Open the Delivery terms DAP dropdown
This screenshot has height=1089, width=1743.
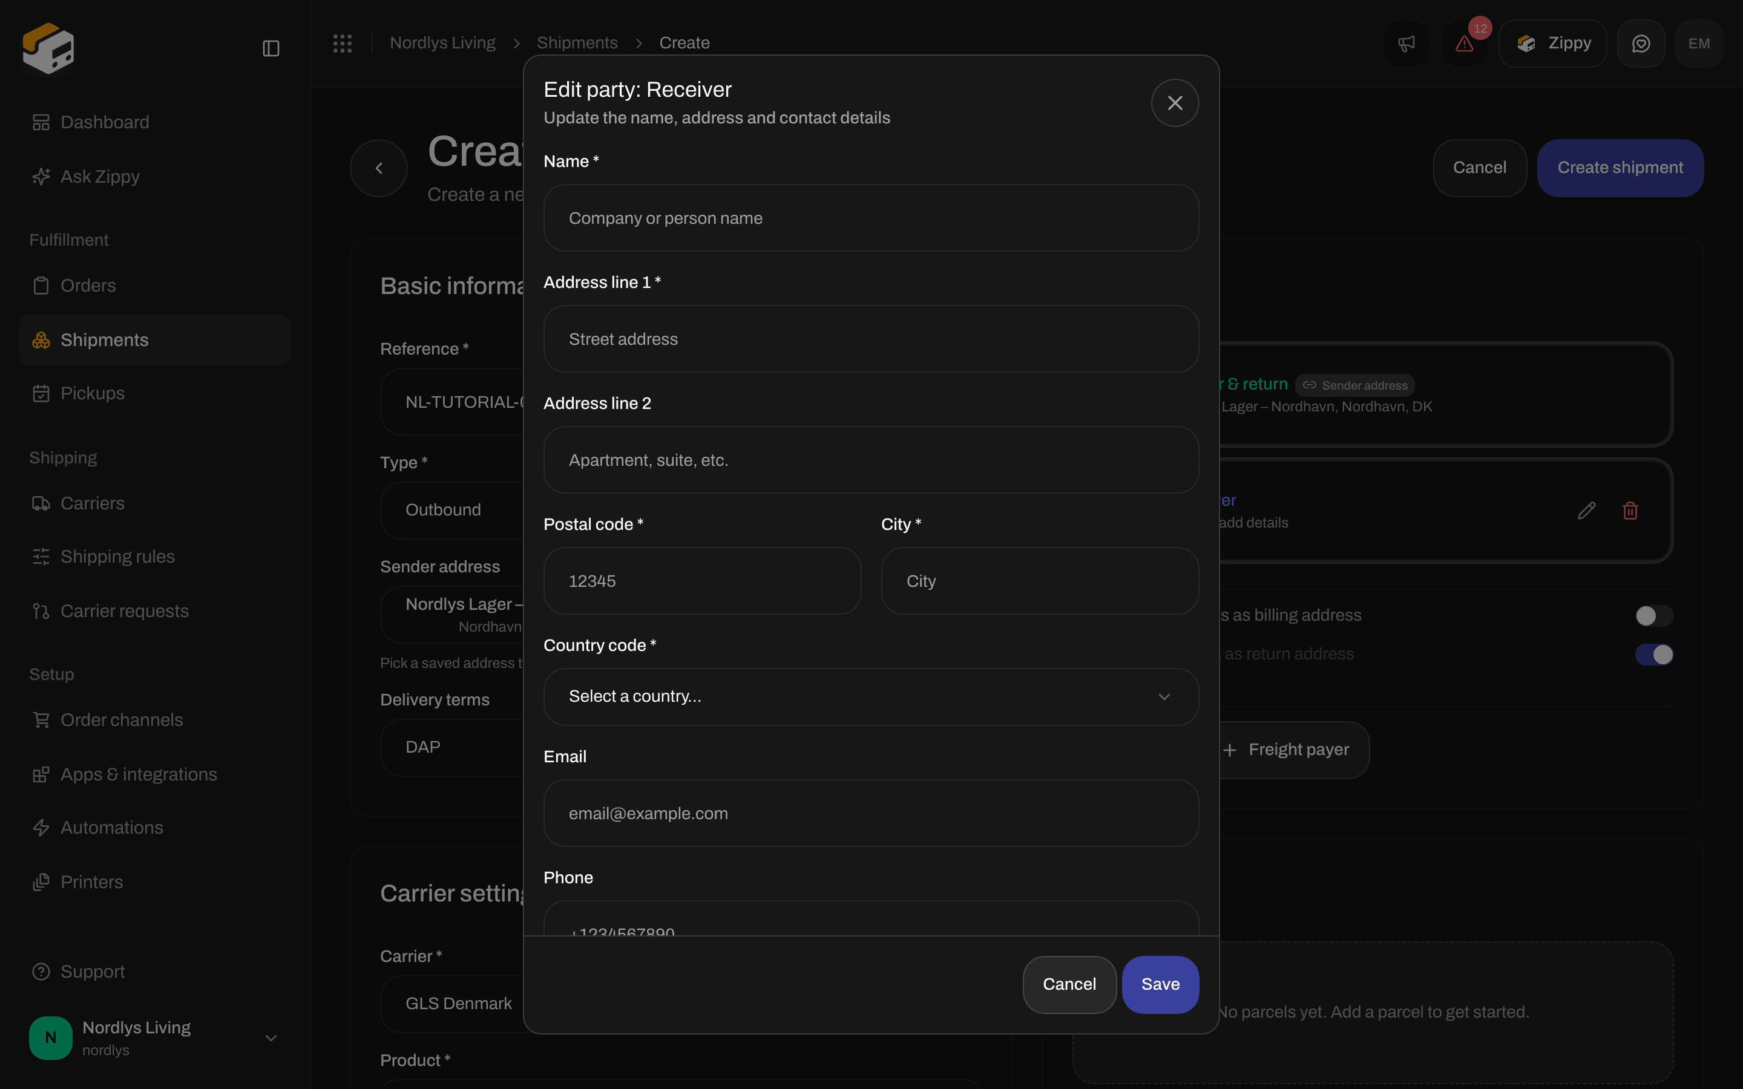click(x=452, y=747)
